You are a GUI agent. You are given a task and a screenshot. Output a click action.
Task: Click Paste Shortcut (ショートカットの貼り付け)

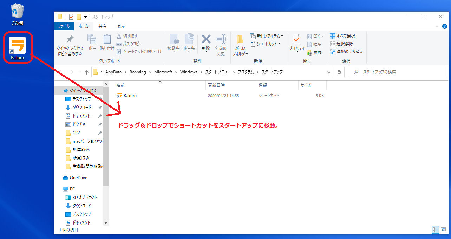(x=139, y=51)
